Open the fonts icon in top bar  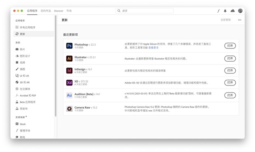[218, 11]
